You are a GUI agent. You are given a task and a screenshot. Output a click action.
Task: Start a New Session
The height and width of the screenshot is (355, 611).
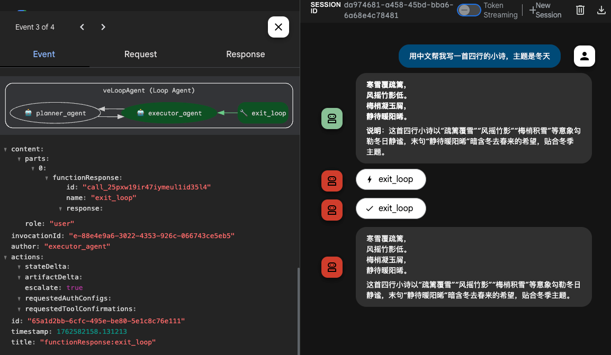[x=545, y=10]
